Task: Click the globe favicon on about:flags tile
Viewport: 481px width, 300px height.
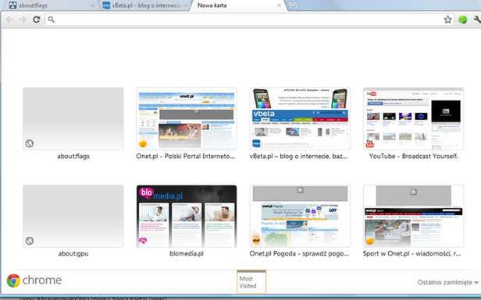Action: 30,143
